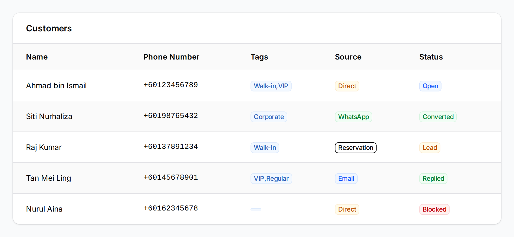Click the Direct source badge for Nurul Aina
The image size is (514, 237).
tap(347, 209)
